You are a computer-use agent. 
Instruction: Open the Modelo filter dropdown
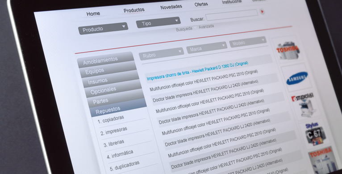(x=247, y=42)
